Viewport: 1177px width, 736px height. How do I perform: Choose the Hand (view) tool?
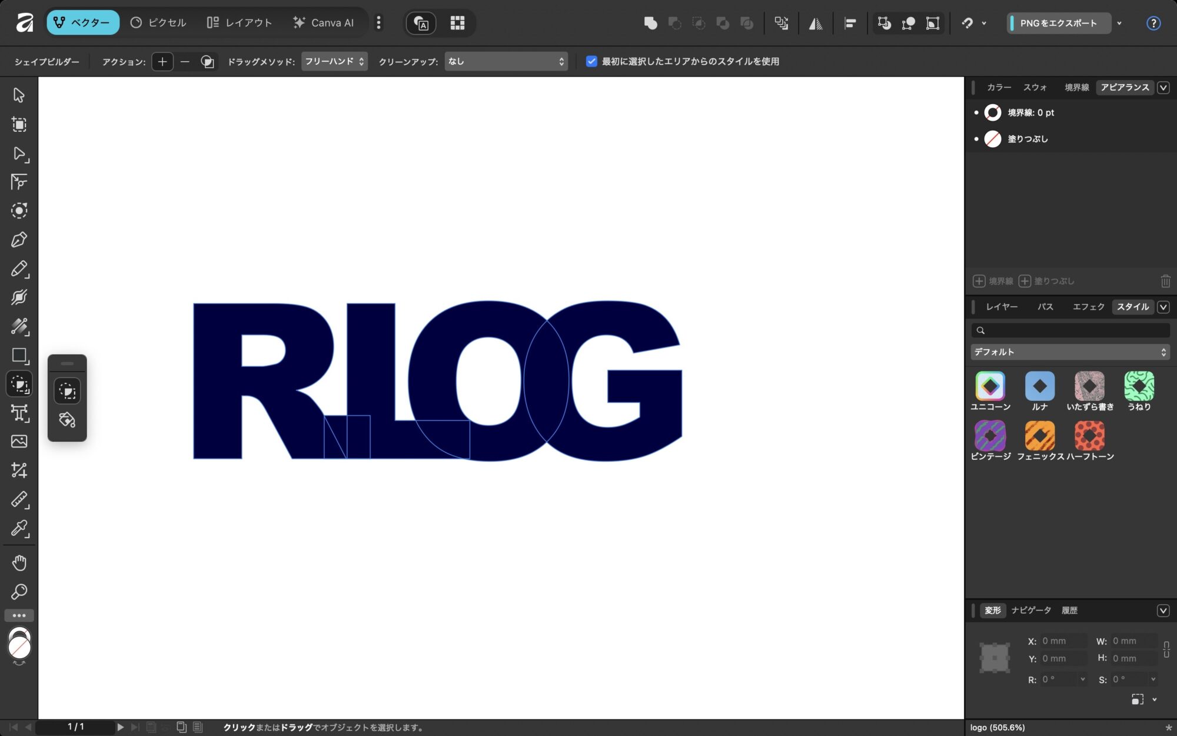tap(19, 563)
